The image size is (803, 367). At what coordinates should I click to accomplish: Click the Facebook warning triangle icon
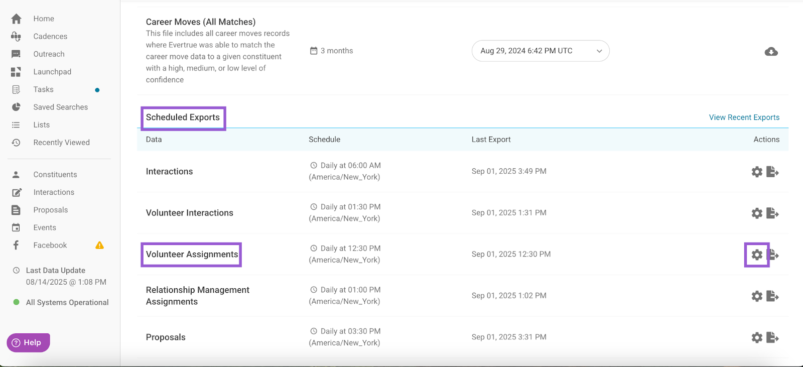pyautogui.click(x=99, y=245)
